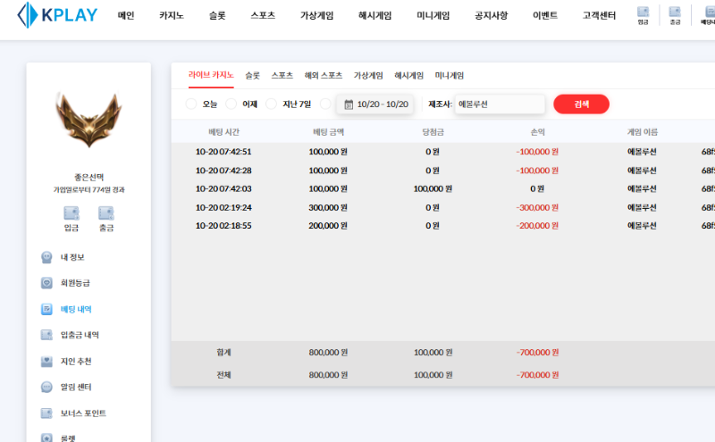Open the 10/20 - 10/20 date range picker
This screenshot has width=715, height=442.
coord(375,104)
